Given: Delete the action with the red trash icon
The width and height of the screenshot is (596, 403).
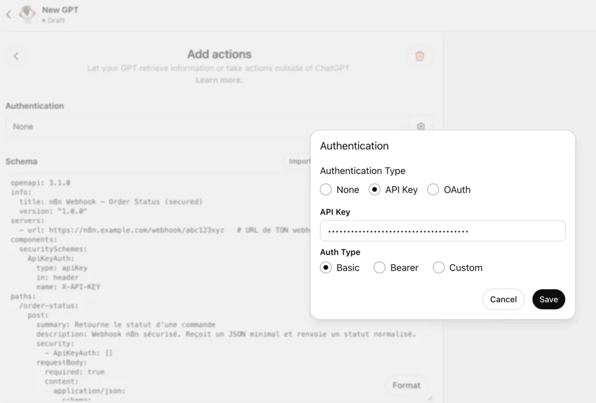Looking at the screenshot, I should [420, 56].
